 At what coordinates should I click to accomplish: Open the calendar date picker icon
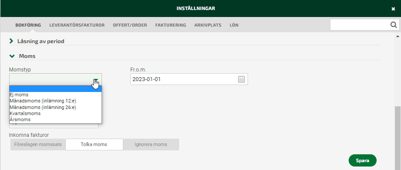coord(241,79)
